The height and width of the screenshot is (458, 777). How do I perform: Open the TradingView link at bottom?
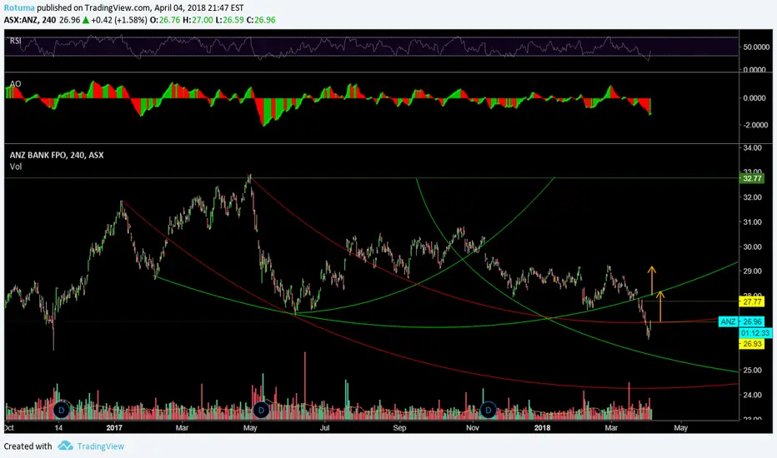[x=101, y=446]
